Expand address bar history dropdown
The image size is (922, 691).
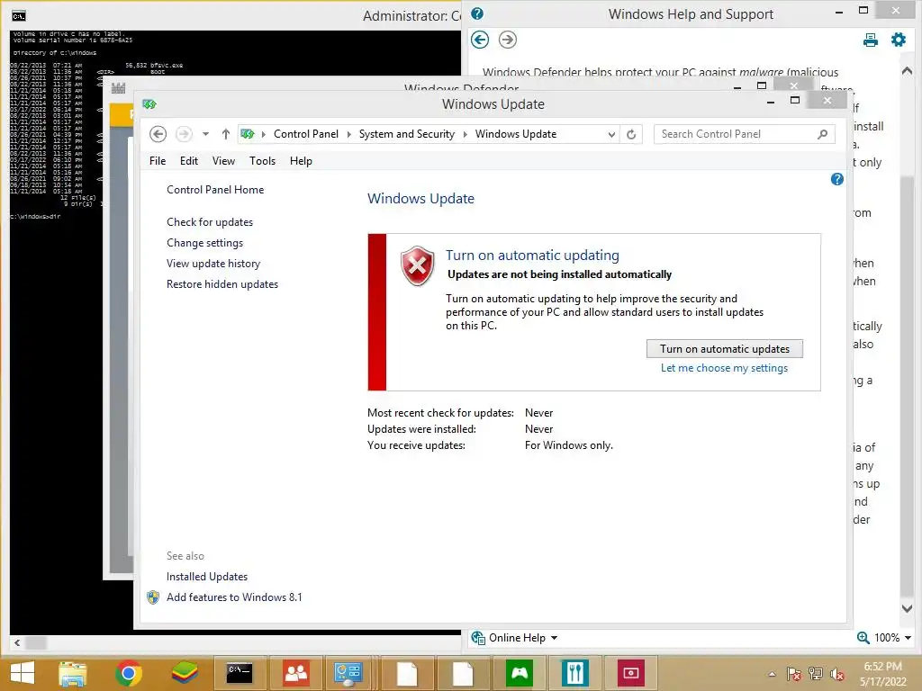[611, 134]
